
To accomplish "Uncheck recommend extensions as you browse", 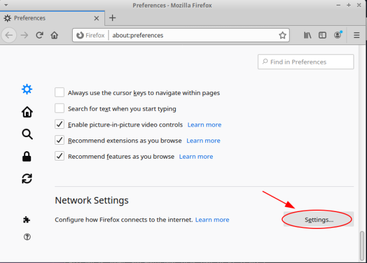I will [x=59, y=140].
